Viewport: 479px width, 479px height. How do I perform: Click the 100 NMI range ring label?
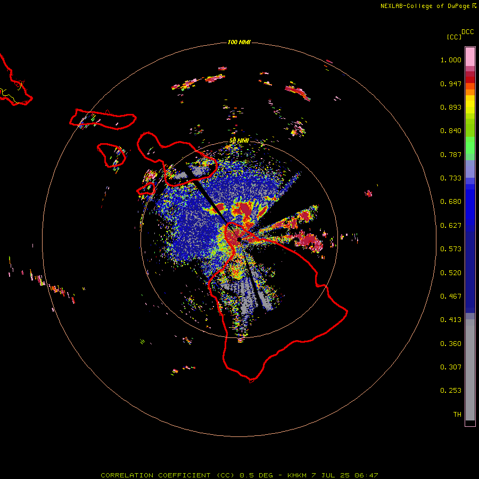pos(239,42)
